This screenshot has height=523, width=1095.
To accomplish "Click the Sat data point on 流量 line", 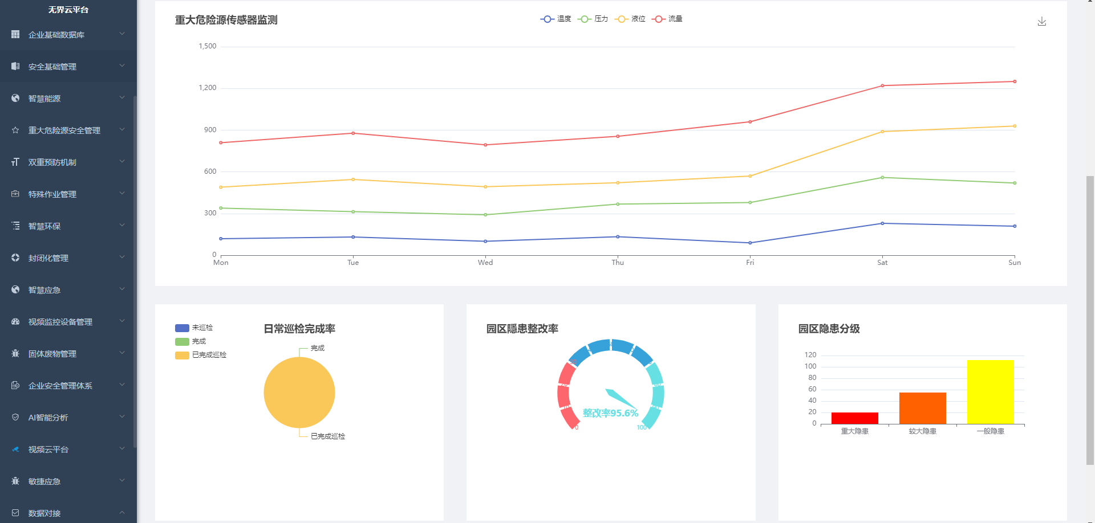I will (882, 85).
